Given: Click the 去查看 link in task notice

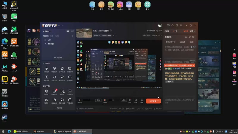Looking at the screenshot, I should (169, 82).
